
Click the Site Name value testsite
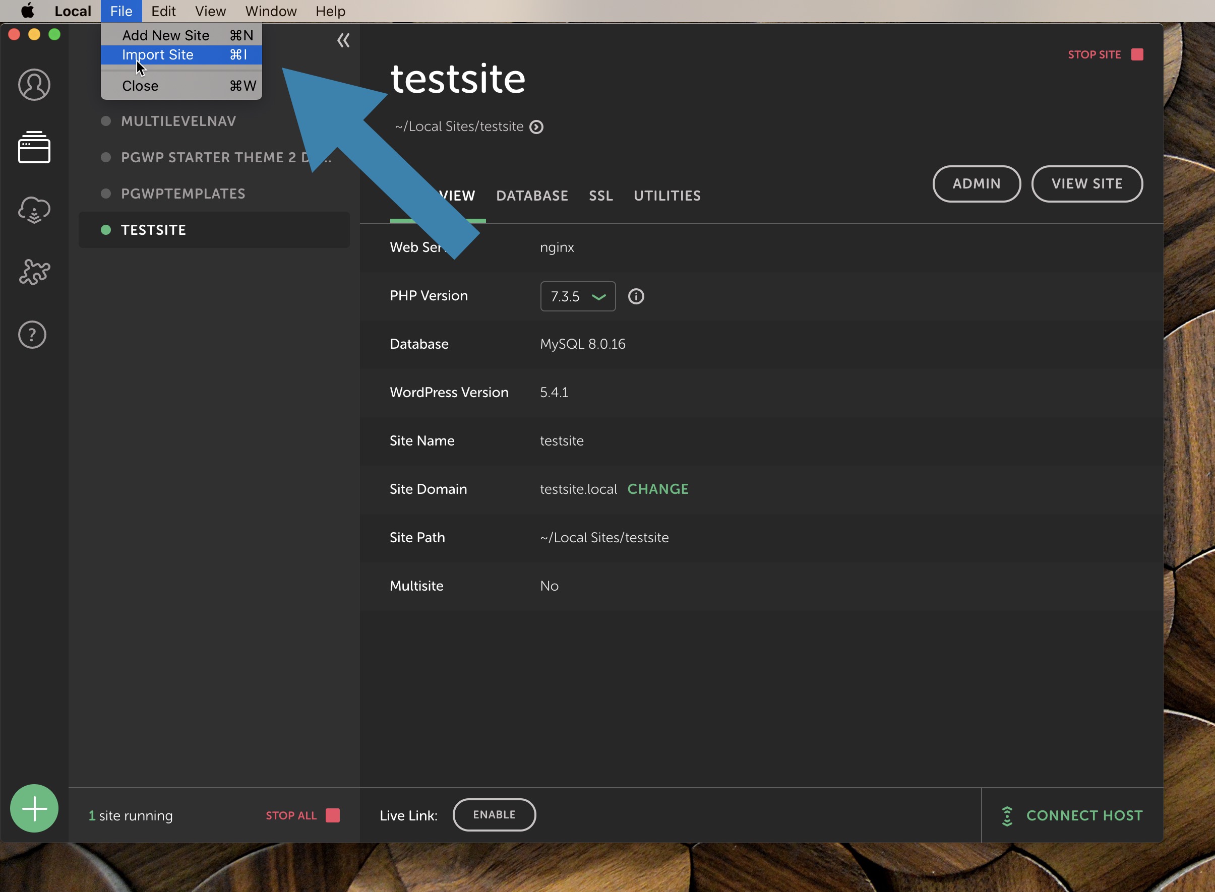(562, 440)
